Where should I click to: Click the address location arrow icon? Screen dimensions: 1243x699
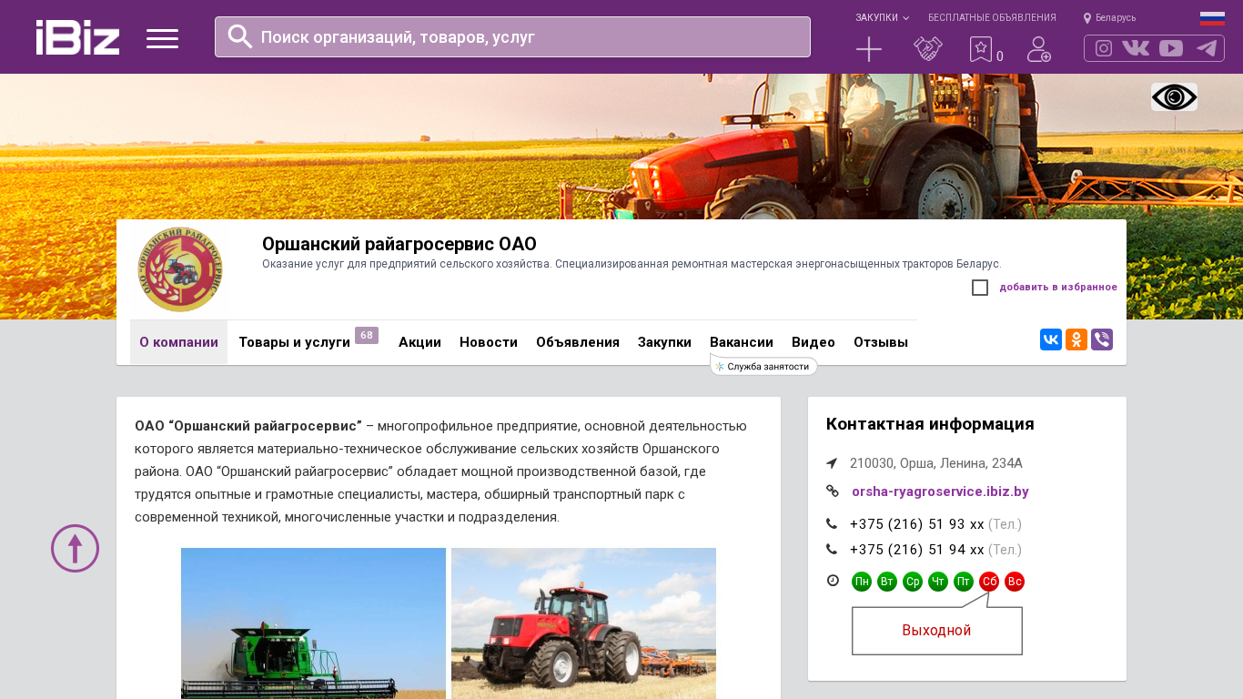(x=832, y=463)
